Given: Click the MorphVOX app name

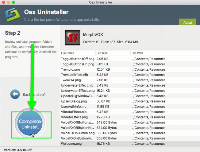Looking at the screenshot, I should 93,35.
